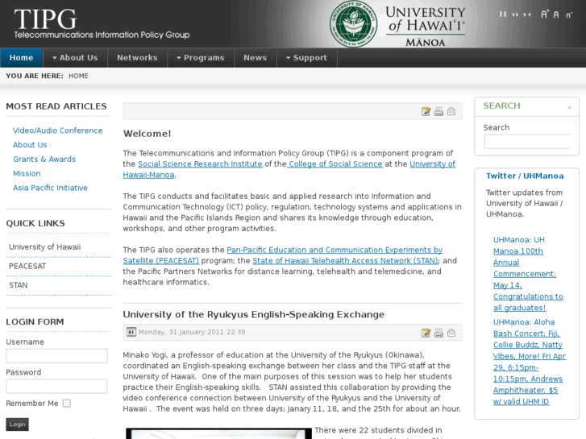The height and width of the screenshot is (439, 586).
Task: Click the decrease font size icon
Action: coord(569,15)
